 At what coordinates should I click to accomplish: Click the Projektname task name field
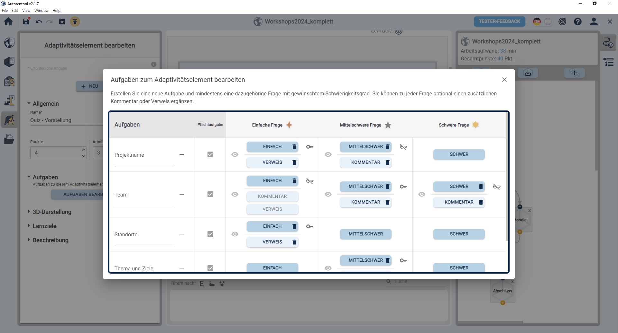144,155
